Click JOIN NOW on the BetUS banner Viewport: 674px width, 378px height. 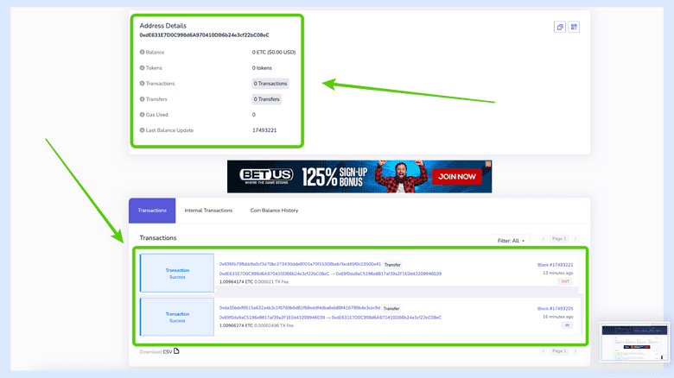click(x=457, y=177)
